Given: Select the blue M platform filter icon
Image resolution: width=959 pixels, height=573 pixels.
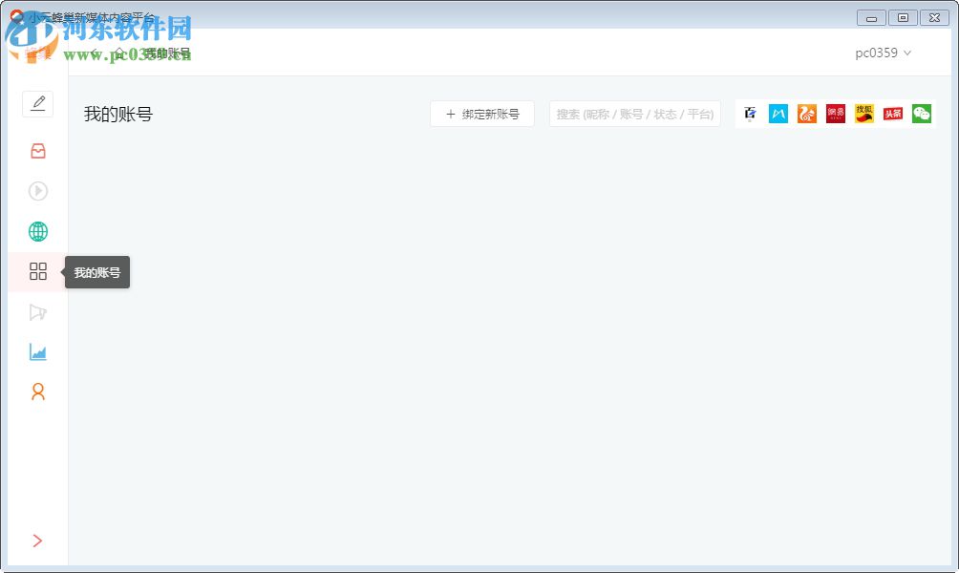Looking at the screenshot, I should point(778,114).
